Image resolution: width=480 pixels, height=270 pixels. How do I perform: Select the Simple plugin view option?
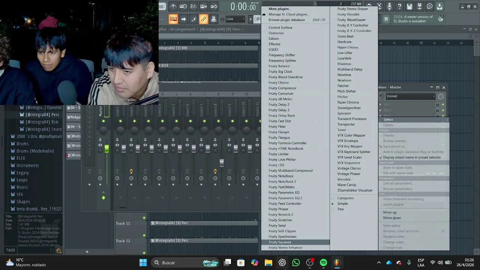342,204
